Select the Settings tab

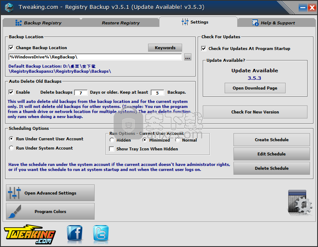[198, 22]
